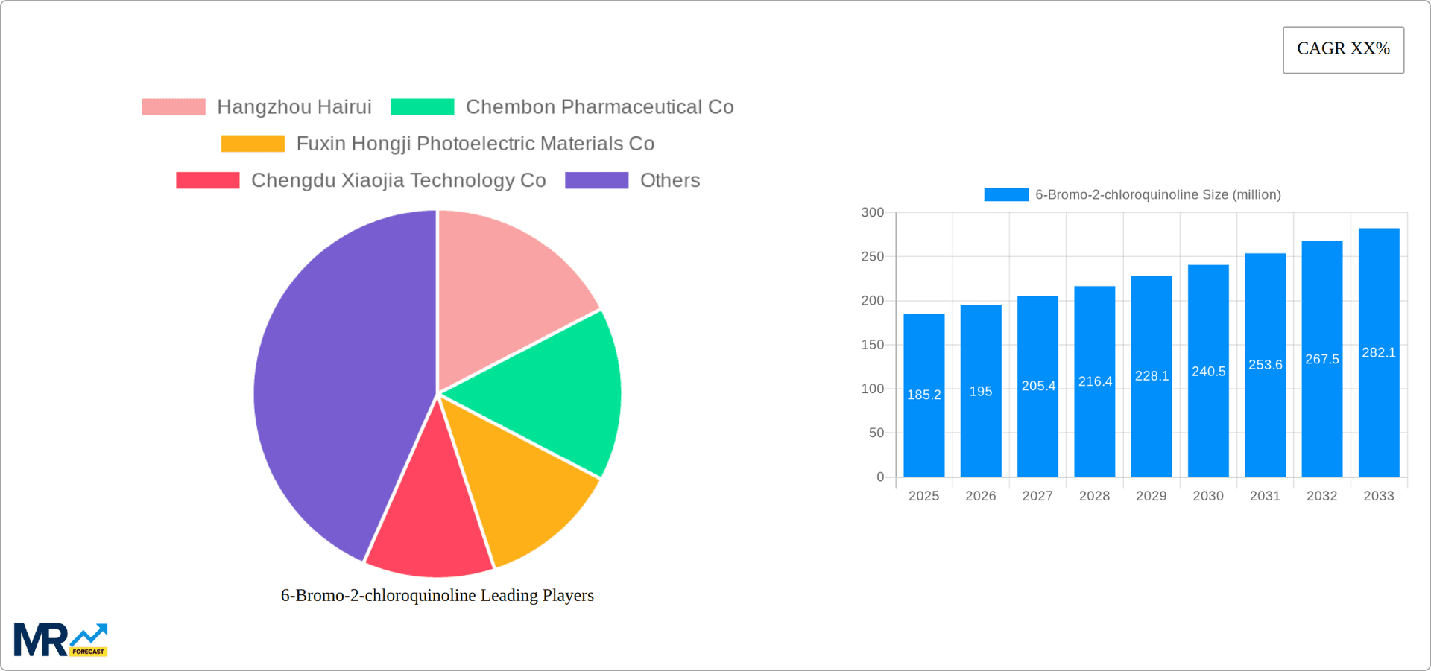Screen dimensions: 1431x671
Task: Click the red Chengdu Xiaojia legend swatch
Action: (207, 179)
